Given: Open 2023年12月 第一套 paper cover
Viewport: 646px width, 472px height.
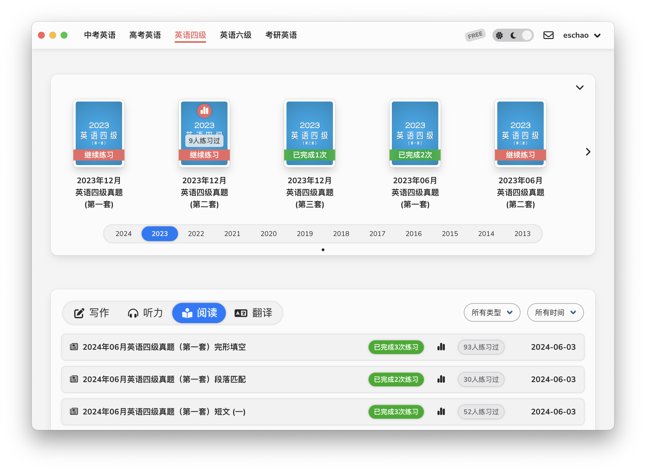Looking at the screenshot, I should (99, 133).
